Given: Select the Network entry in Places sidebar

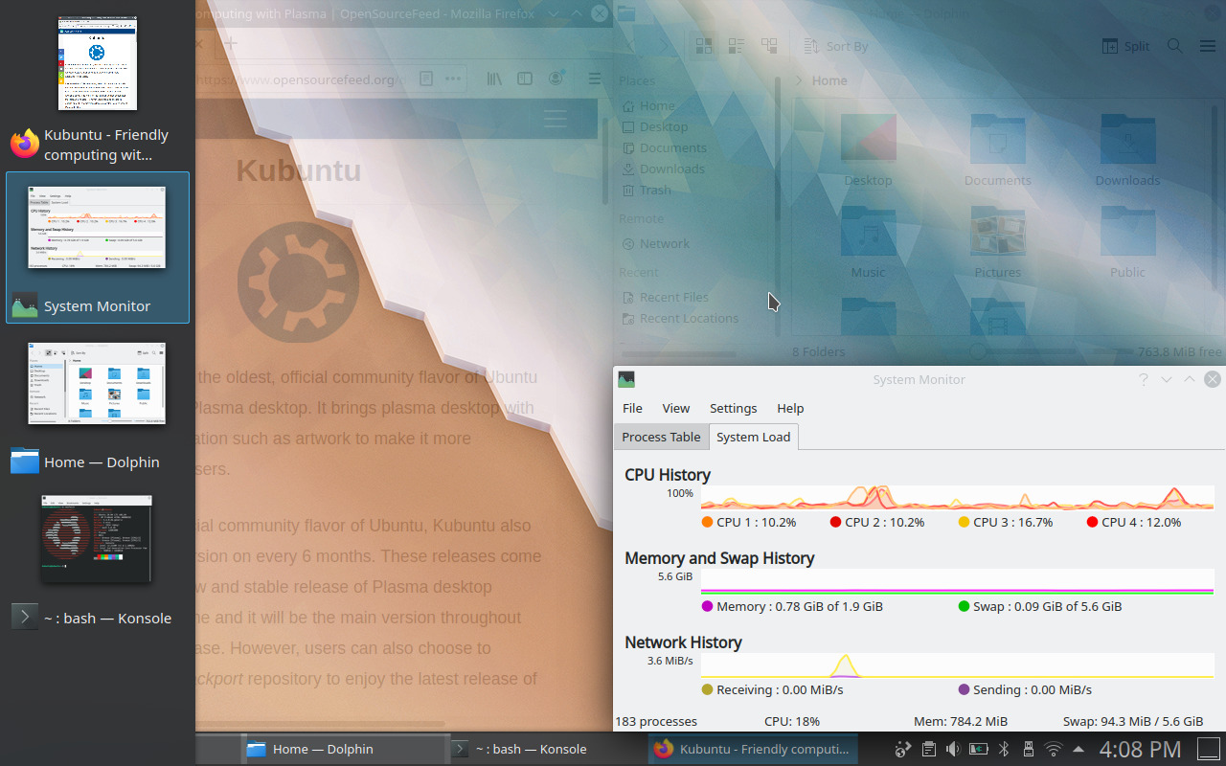Looking at the screenshot, I should coord(665,243).
